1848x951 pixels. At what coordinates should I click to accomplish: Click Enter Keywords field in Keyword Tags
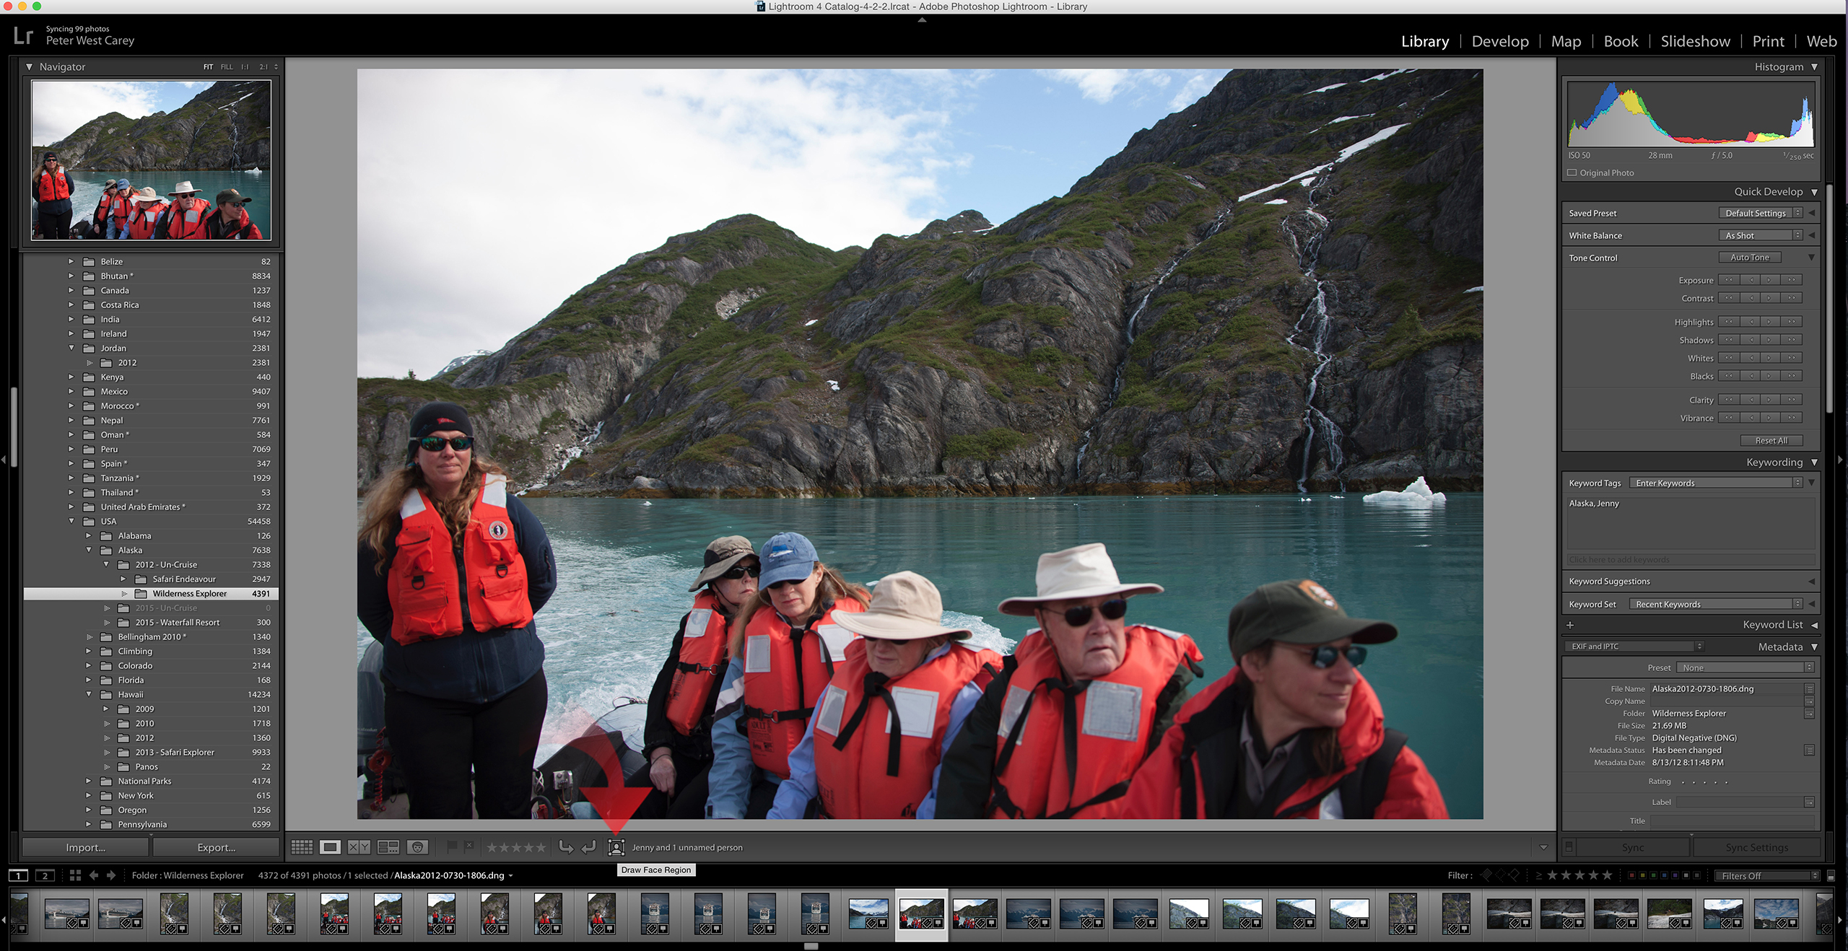click(x=1716, y=483)
